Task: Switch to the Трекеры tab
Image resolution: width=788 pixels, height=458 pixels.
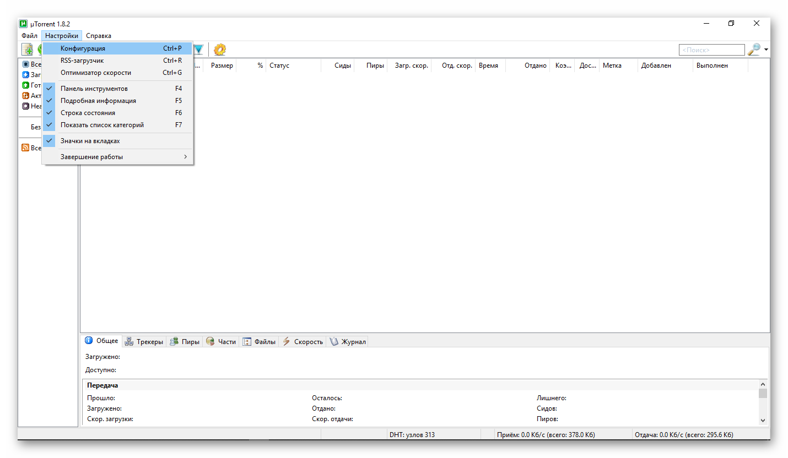Action: click(144, 342)
